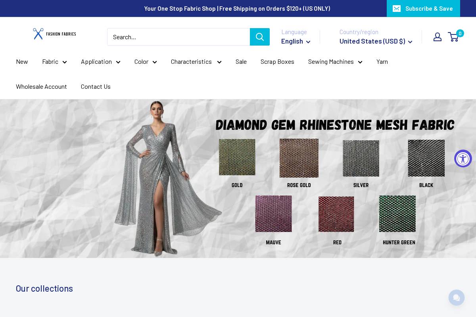Expand the United States (USD $) country selector
This screenshot has height=317, width=476.
(x=375, y=41)
